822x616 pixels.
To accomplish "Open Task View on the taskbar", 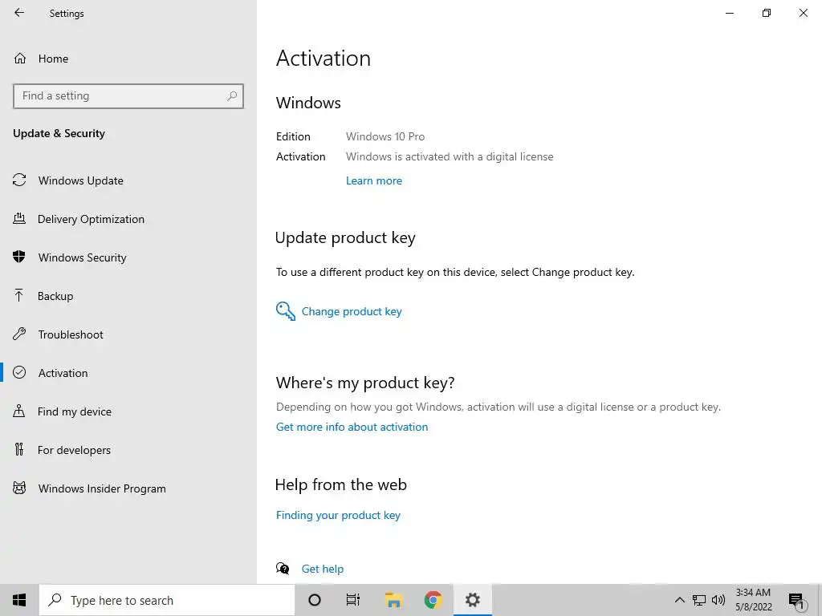I will (353, 600).
